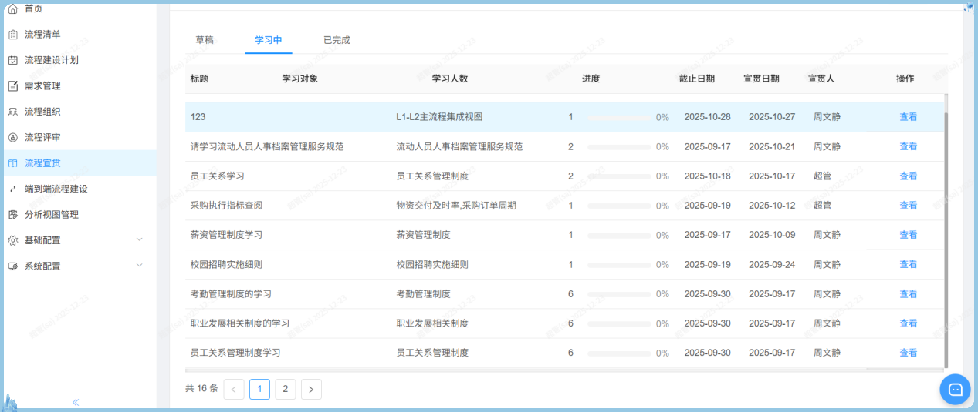Open the chat assistant floating button
This screenshot has width=978, height=412.
[955, 389]
